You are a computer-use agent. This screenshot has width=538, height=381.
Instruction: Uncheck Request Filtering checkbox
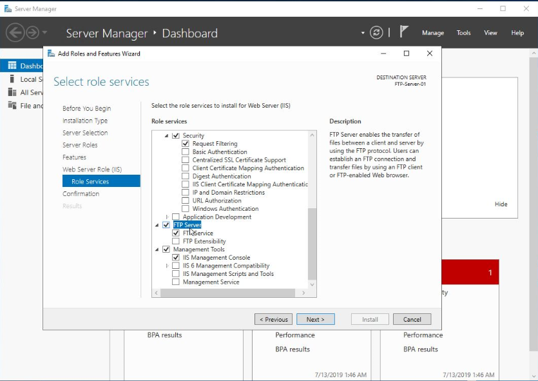click(x=186, y=144)
